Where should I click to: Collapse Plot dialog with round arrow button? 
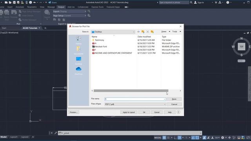click(178, 112)
